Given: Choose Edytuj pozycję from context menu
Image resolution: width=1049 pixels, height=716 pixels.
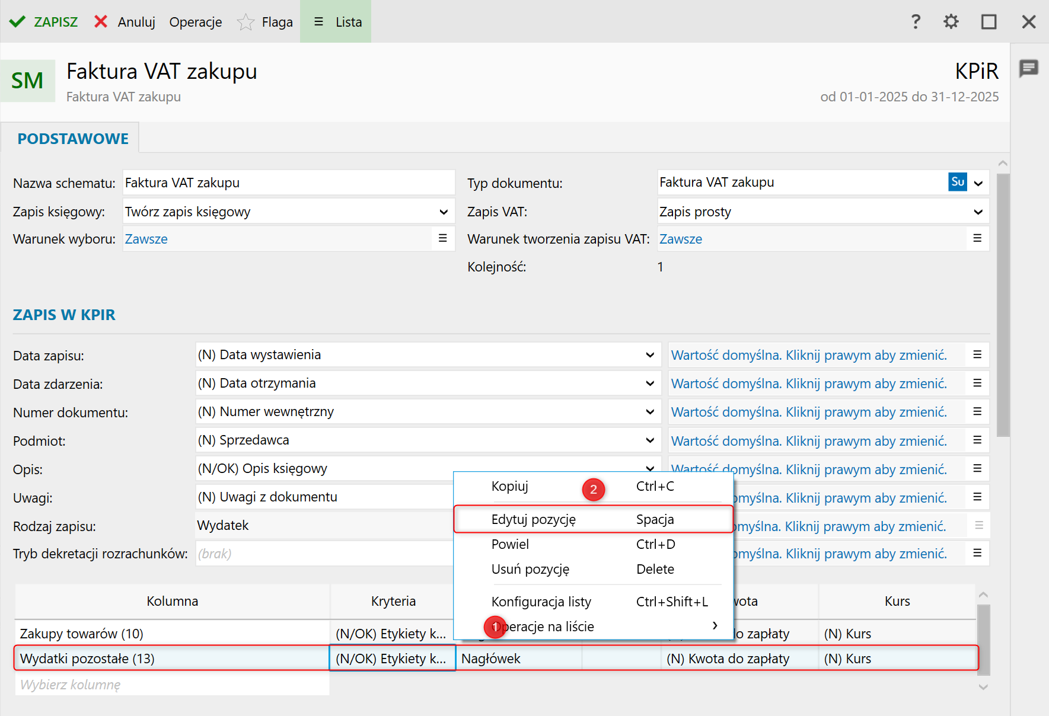Looking at the screenshot, I should coord(534,519).
